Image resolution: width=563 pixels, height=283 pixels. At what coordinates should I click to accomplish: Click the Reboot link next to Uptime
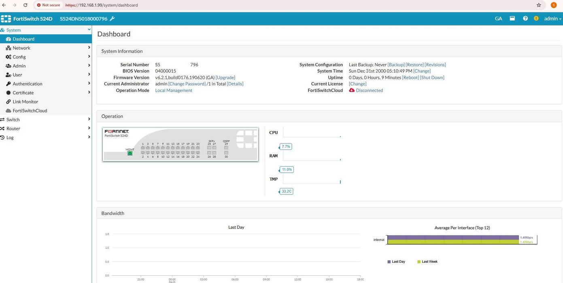click(x=410, y=78)
